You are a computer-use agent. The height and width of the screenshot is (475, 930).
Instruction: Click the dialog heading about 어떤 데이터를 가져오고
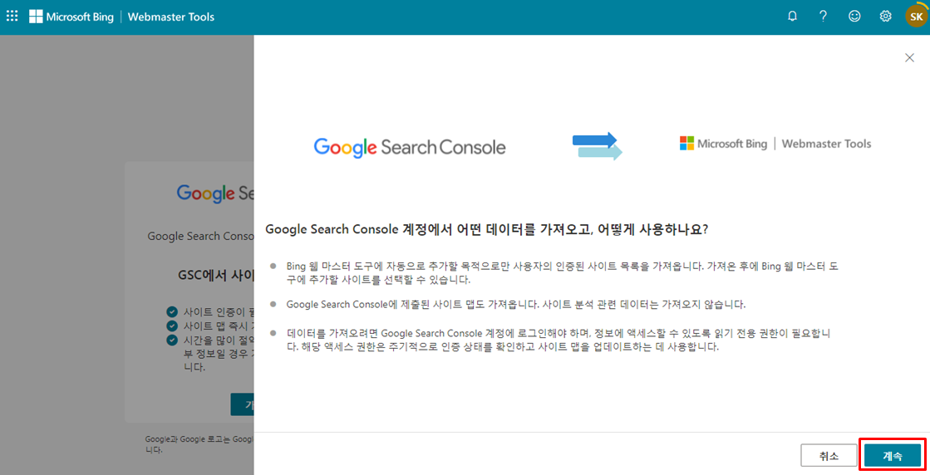pos(486,229)
